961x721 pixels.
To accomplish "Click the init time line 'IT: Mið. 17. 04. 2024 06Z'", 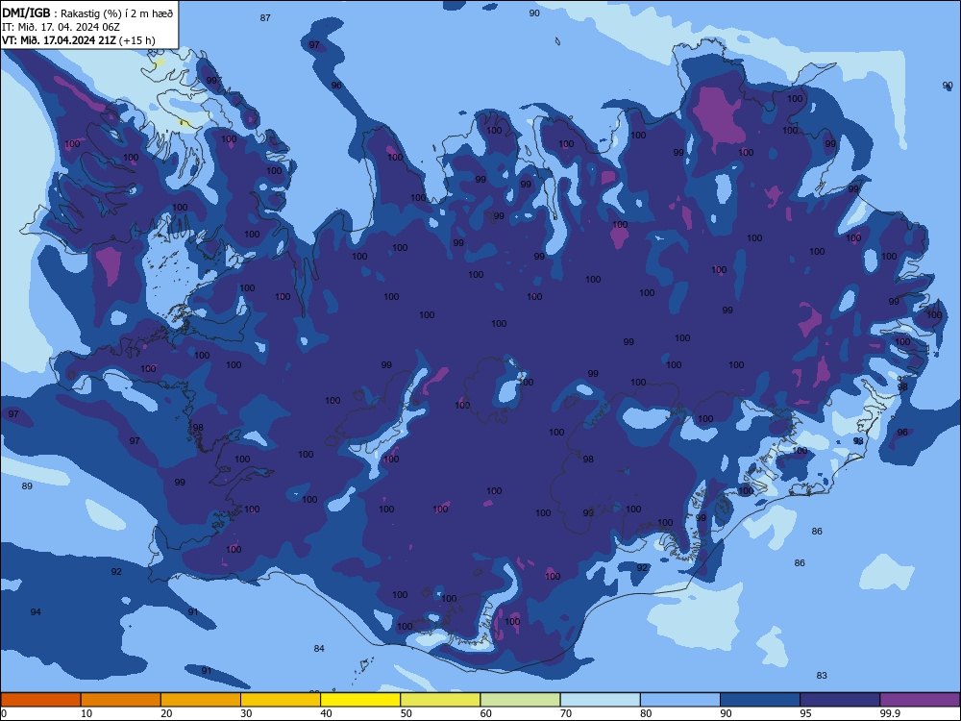I will point(61,27).
